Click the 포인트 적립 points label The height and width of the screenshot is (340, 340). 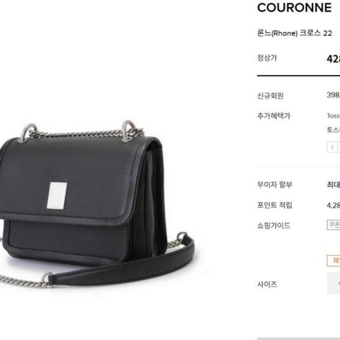[x=274, y=205]
